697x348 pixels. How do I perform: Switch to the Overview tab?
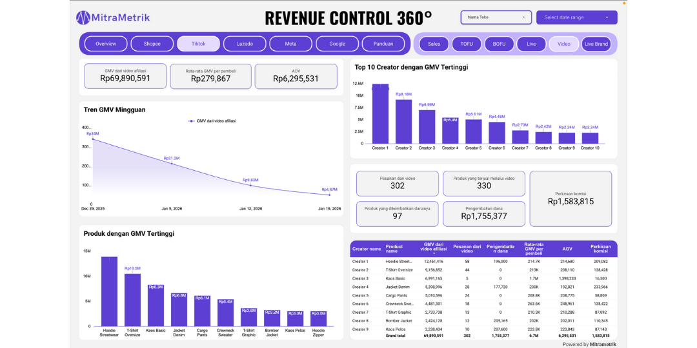click(x=106, y=44)
